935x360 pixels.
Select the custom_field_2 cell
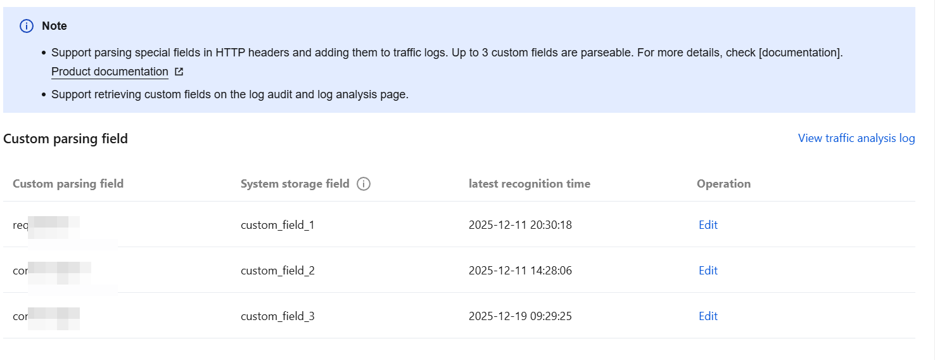(x=277, y=271)
